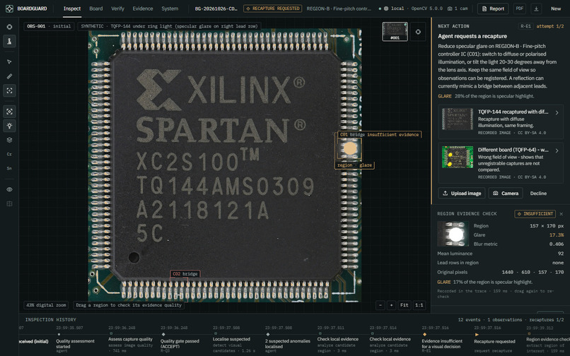
Task: Set zoom to 1:1
Action: coord(419,305)
